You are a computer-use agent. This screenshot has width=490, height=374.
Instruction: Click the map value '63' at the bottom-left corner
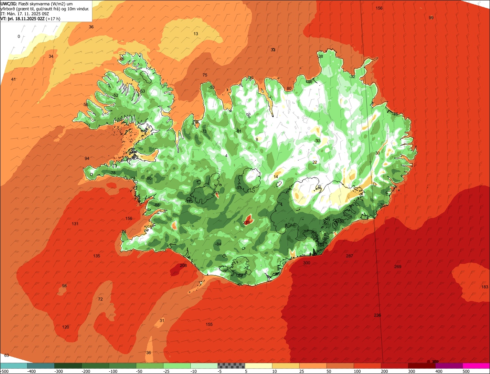click(7, 355)
